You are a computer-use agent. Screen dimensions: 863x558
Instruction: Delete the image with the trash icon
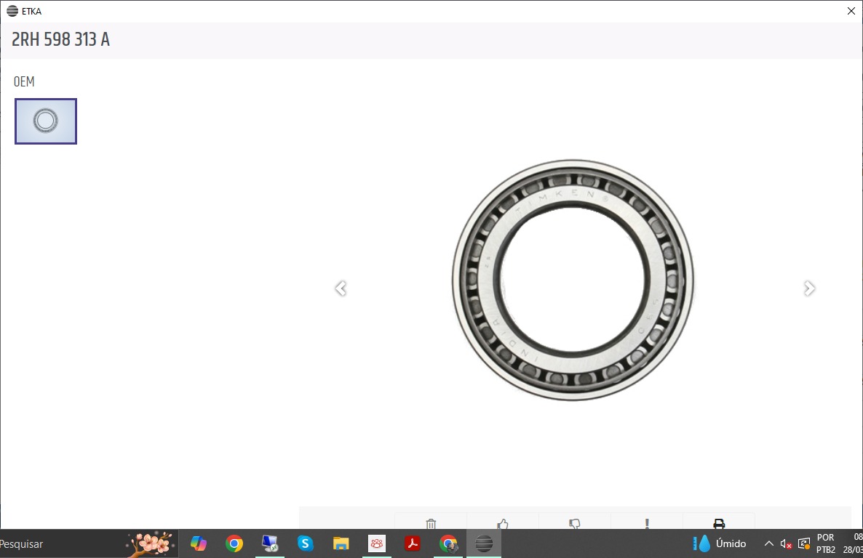click(431, 523)
